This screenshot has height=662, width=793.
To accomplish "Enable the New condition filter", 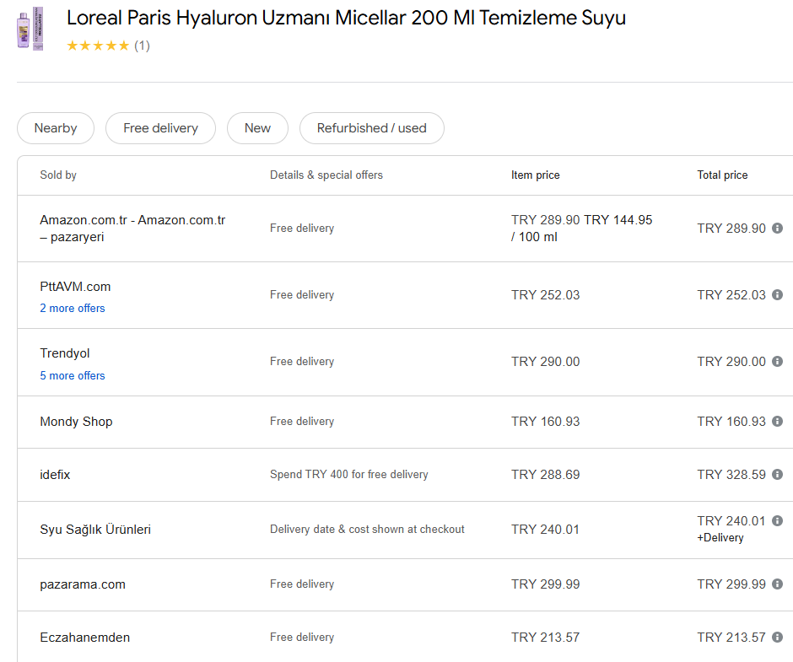I will pyautogui.click(x=257, y=128).
